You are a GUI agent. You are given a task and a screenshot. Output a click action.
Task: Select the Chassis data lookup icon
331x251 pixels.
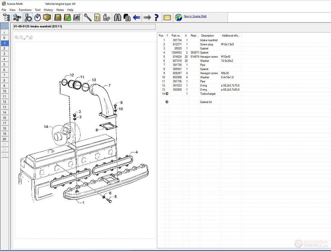click(17, 17)
